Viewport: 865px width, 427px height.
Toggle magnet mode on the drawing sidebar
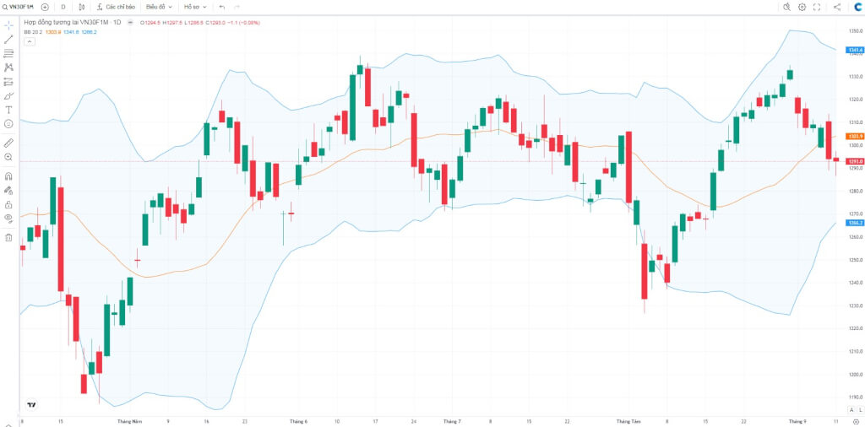[x=8, y=176]
